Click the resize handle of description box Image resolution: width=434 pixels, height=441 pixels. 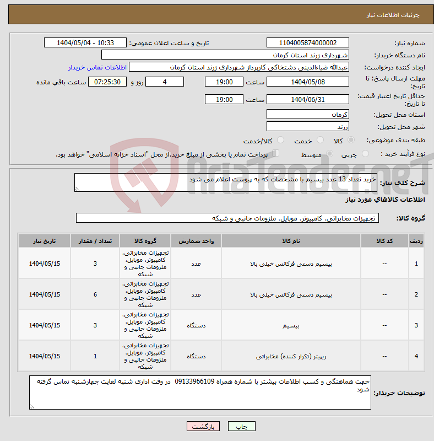(x=77, y=189)
